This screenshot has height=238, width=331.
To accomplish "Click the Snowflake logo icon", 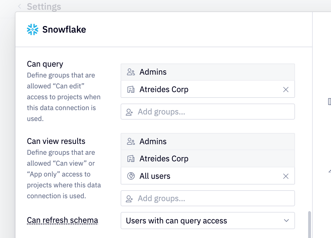I will point(33,29).
